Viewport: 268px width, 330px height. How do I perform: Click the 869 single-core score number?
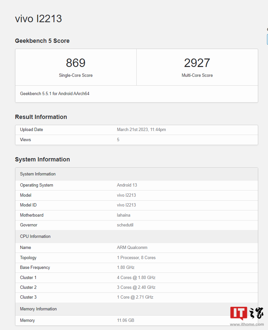tap(76, 63)
